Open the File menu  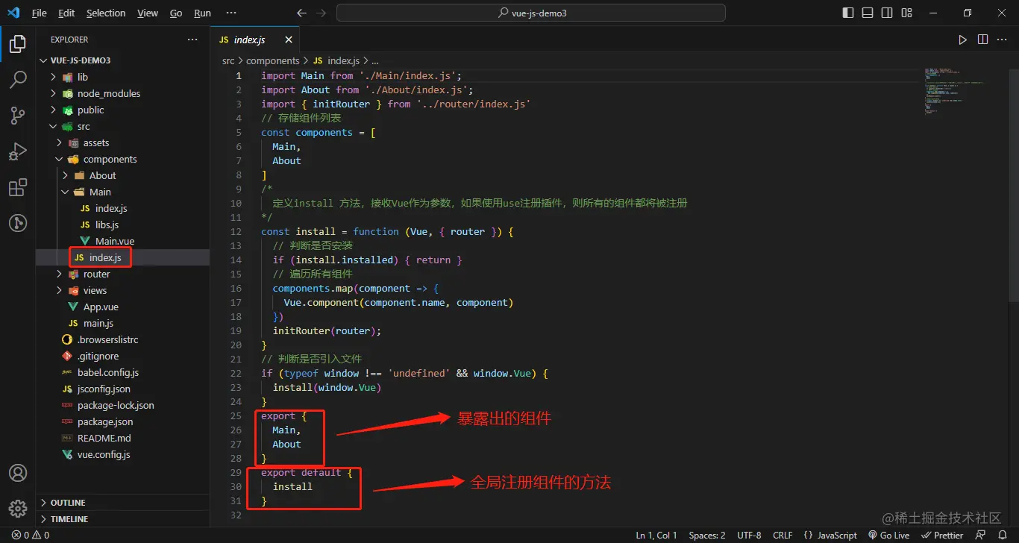(x=39, y=13)
